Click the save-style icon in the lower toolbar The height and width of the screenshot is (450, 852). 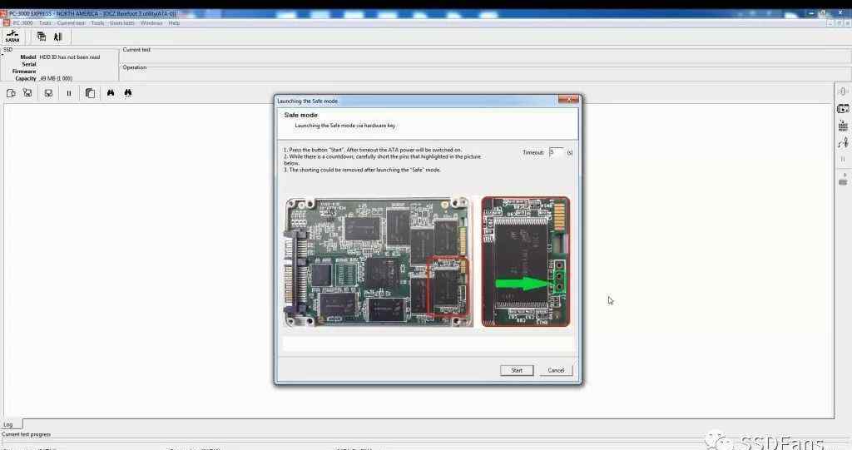tap(48, 93)
